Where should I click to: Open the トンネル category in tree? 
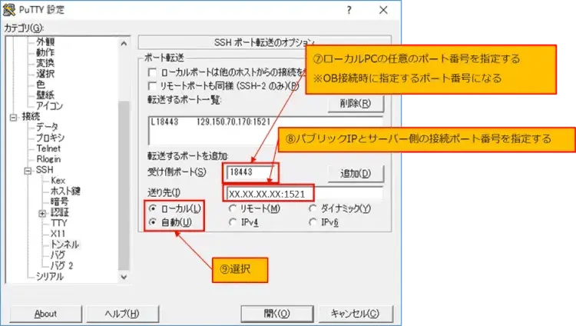coord(65,243)
